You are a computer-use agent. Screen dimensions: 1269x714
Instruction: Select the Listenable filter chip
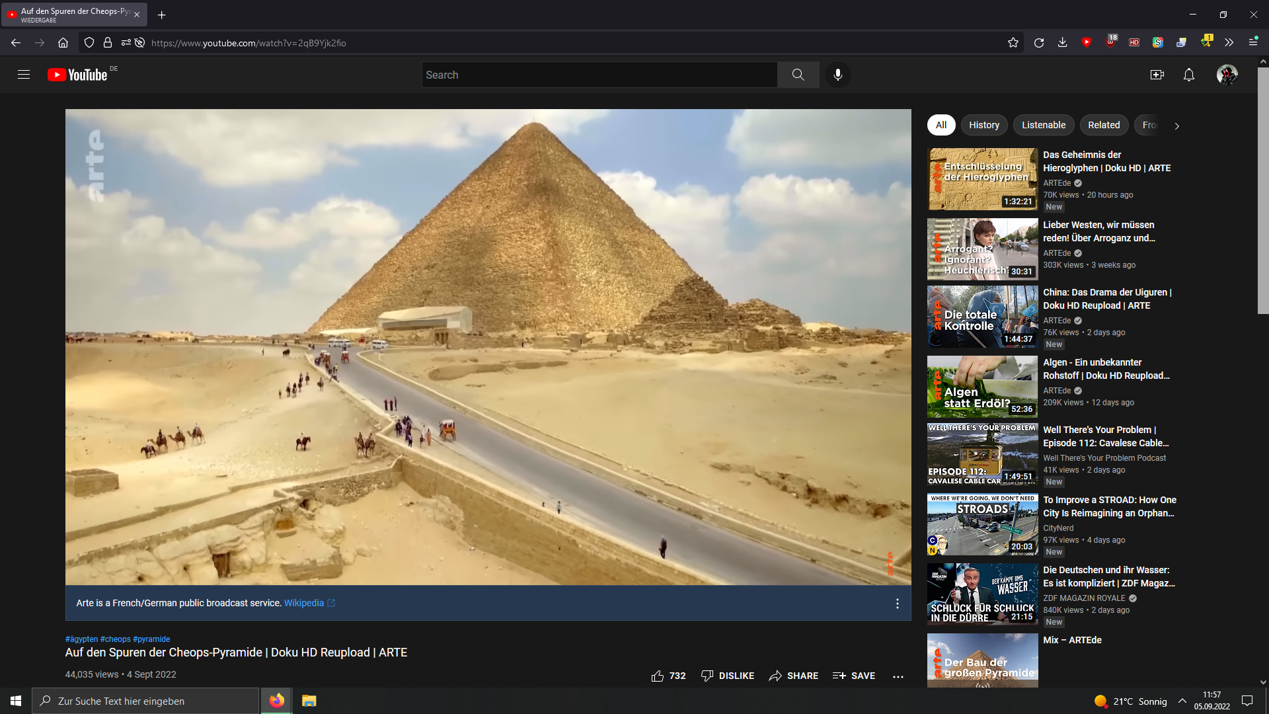(1043, 125)
